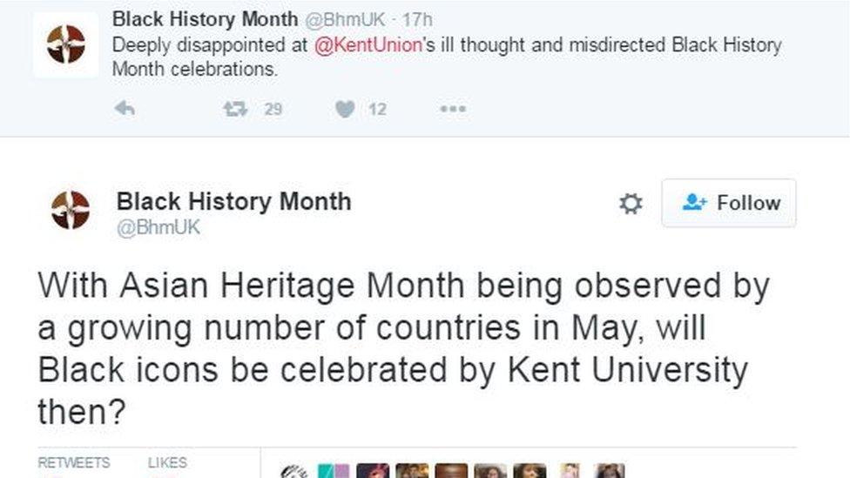Click the reply arrow on the top tweet
Viewport: 850px width, 478px height.
[x=125, y=109]
